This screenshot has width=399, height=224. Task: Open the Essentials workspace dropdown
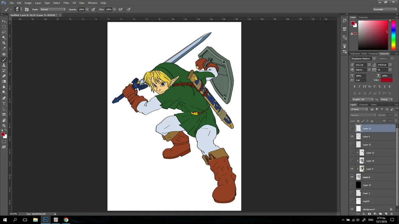tap(385, 9)
